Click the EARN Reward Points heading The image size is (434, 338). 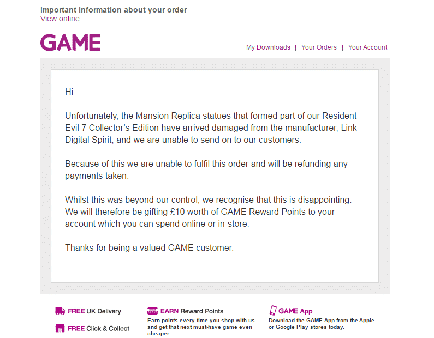tap(192, 311)
